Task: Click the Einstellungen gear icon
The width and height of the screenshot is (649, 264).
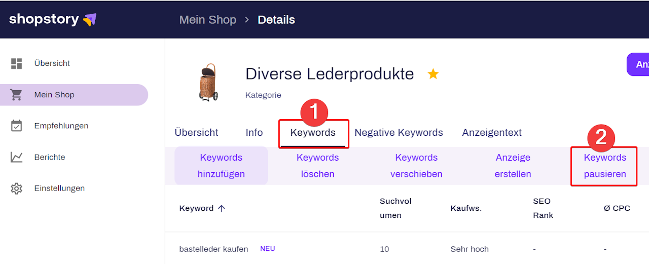Action: click(17, 188)
